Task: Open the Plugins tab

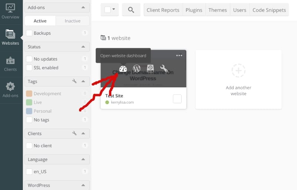Action: [x=194, y=10]
